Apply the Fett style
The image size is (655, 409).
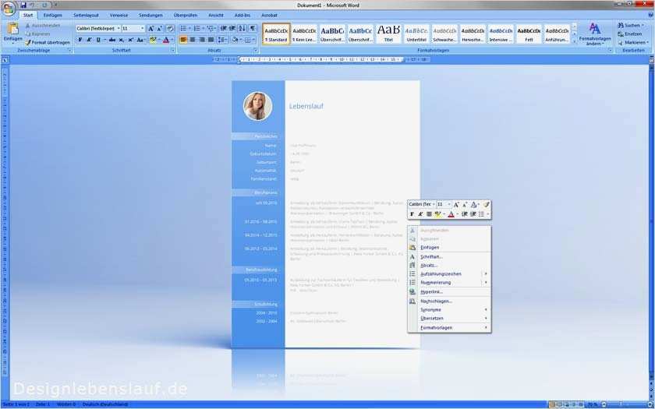pyautogui.click(x=529, y=33)
